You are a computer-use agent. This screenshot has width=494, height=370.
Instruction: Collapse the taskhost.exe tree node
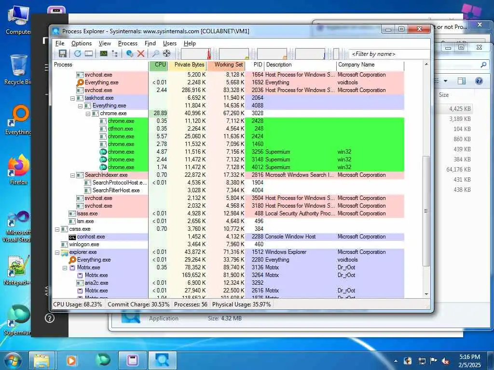[72, 98]
